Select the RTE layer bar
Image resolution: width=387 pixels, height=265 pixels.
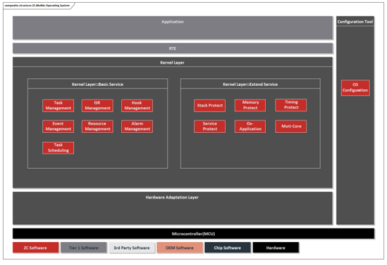[x=172, y=48]
